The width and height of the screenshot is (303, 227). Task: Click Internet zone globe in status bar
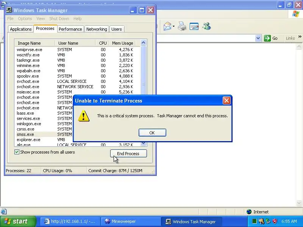(x=249, y=212)
